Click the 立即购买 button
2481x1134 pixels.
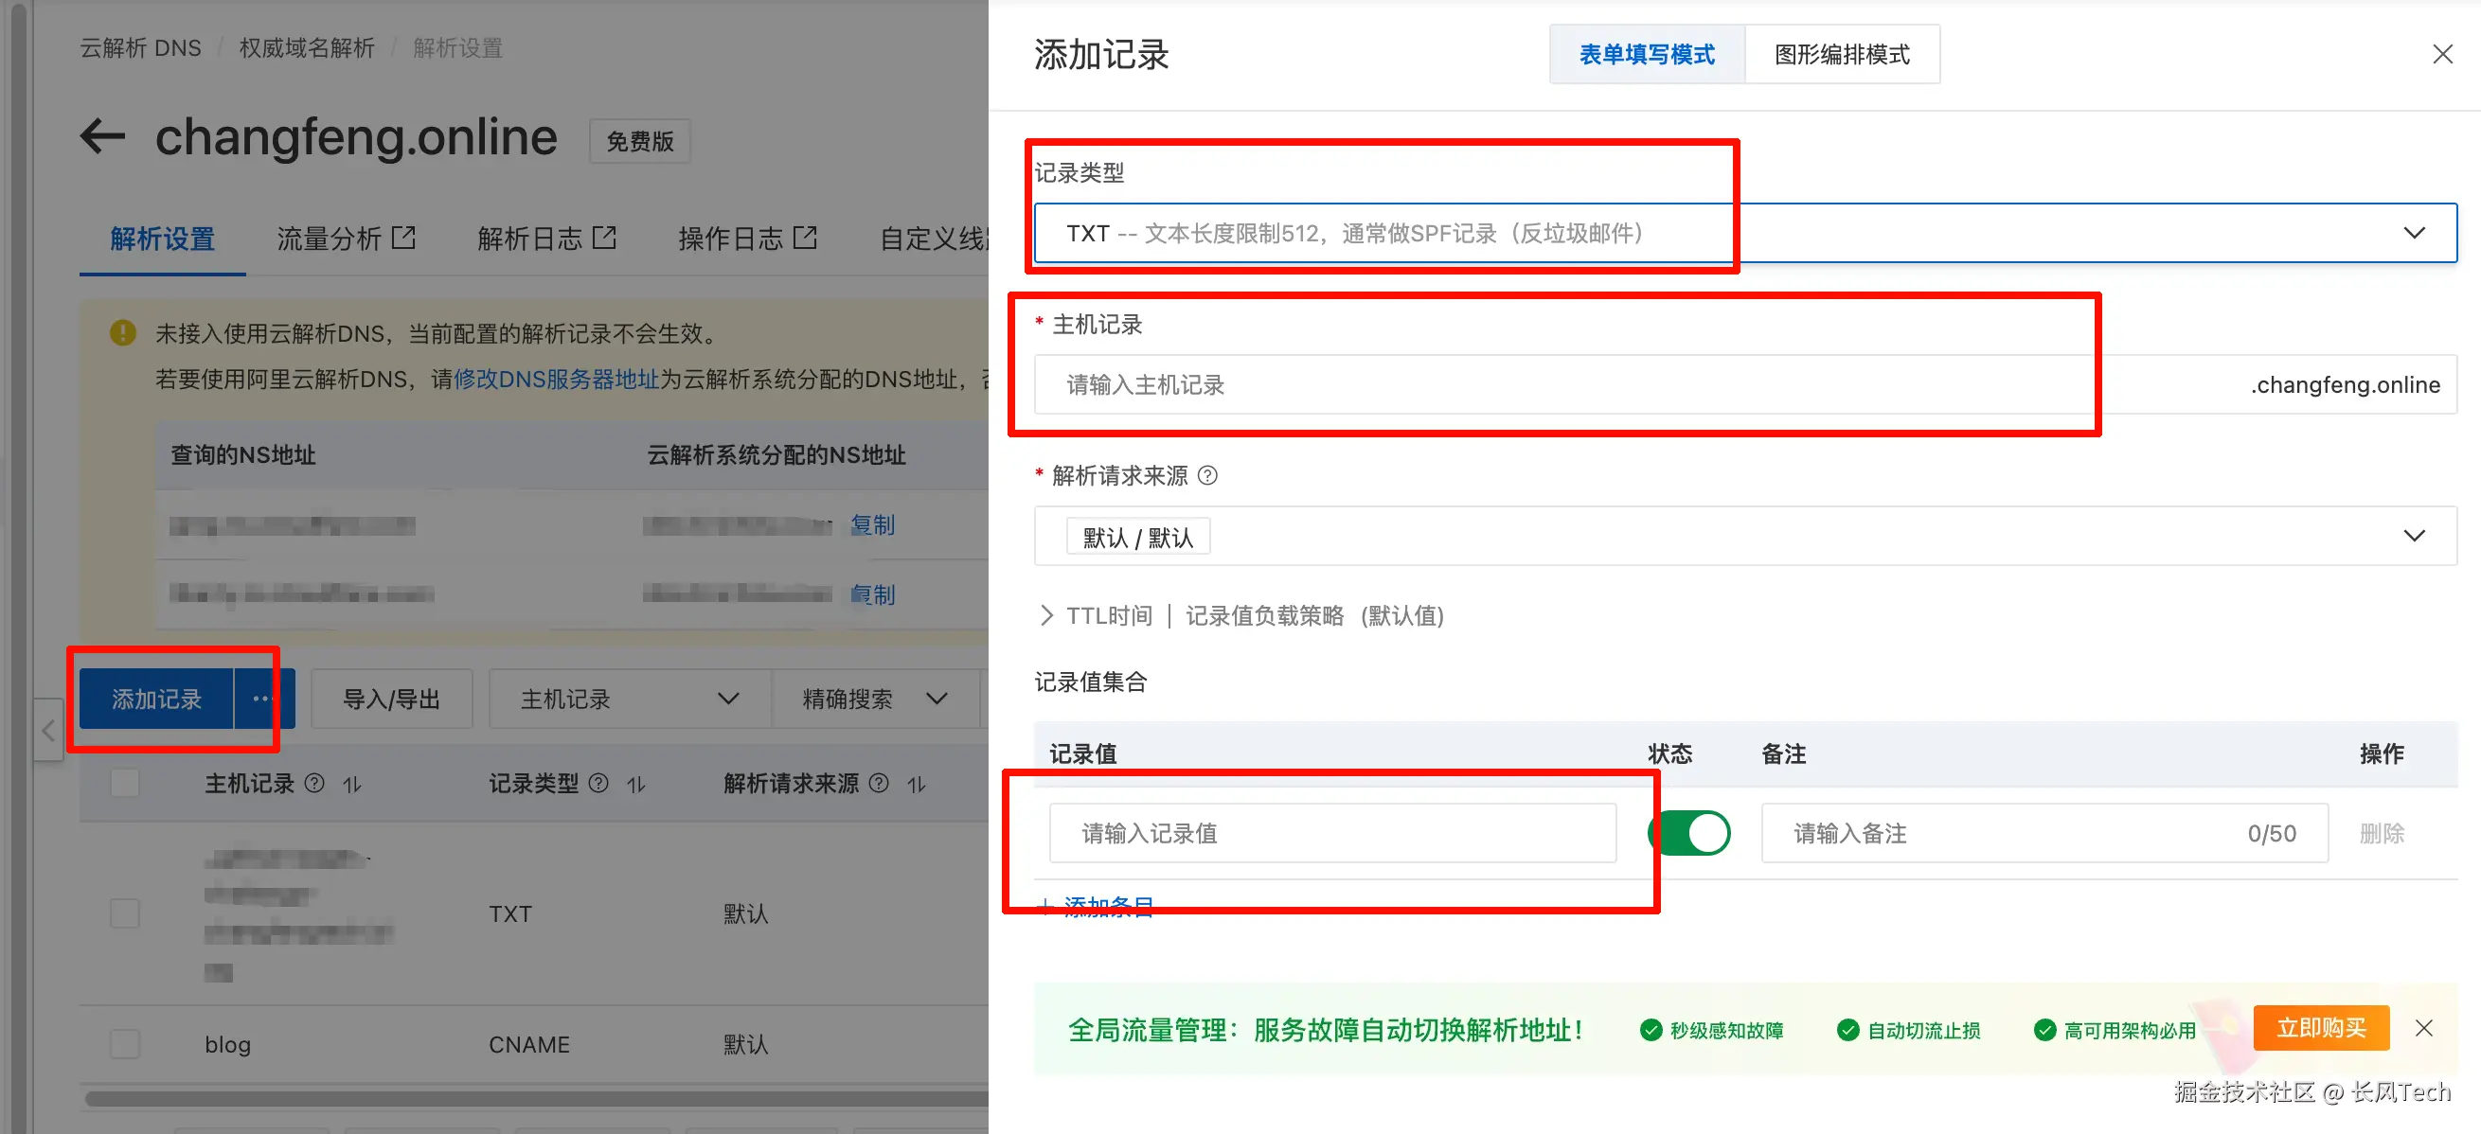tap(2320, 1028)
